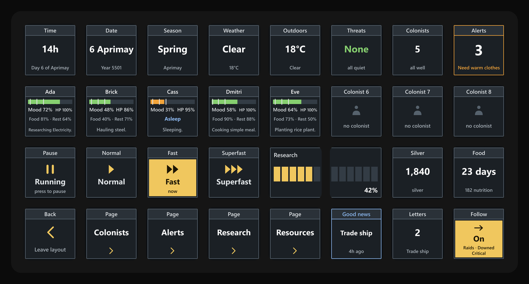Click the "Resources" page label
Image resolution: width=529 pixels, height=284 pixels.
[295, 232]
